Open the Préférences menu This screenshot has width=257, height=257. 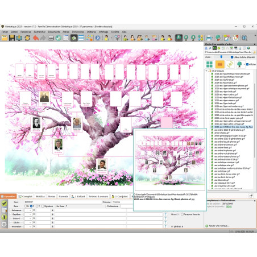(78, 32)
